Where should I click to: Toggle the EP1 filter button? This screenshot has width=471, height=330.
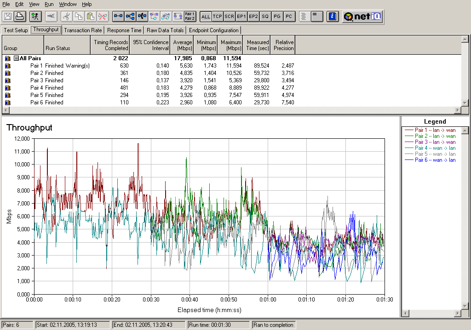click(x=241, y=17)
